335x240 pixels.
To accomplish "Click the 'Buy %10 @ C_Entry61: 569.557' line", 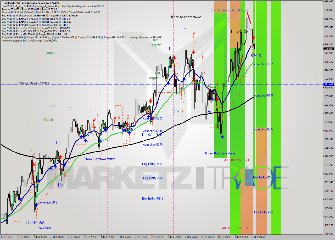I will pyautogui.click(x=36, y=22).
